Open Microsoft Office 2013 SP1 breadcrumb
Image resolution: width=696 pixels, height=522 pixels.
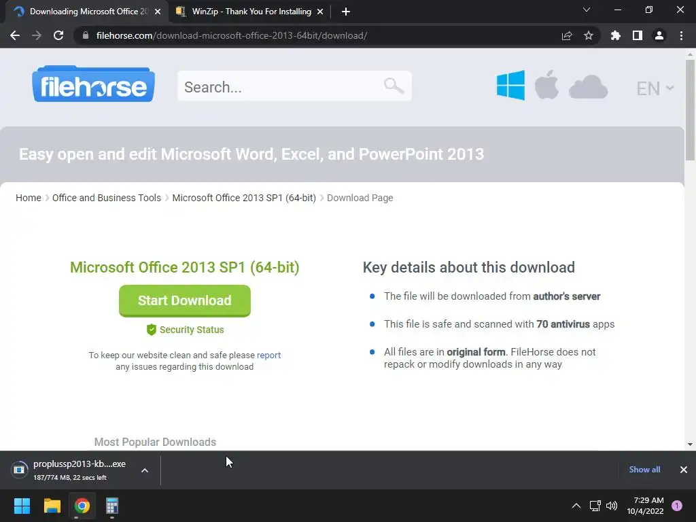pos(244,198)
